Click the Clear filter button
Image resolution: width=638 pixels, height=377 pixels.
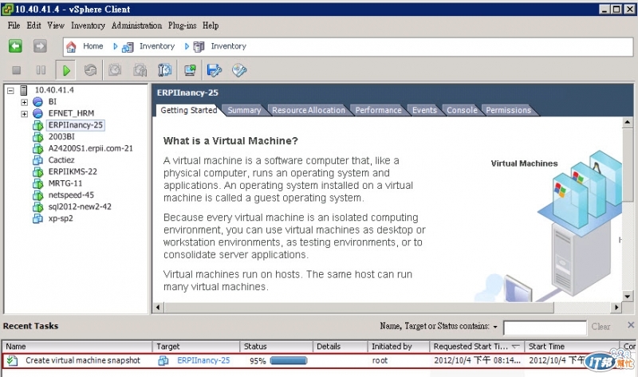pos(601,327)
